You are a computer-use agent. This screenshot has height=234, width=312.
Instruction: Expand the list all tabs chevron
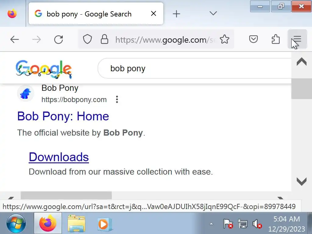(213, 13)
